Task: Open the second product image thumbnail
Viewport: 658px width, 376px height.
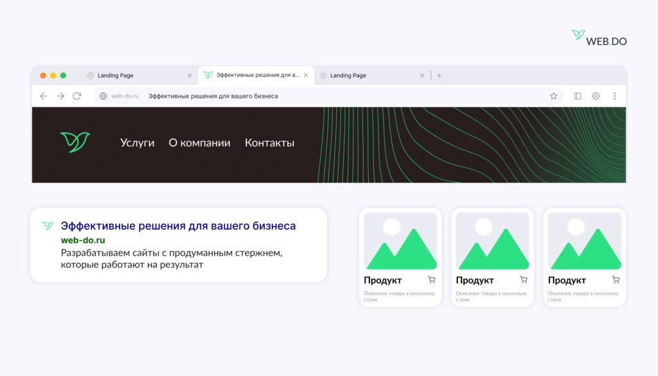Action: pos(493,241)
